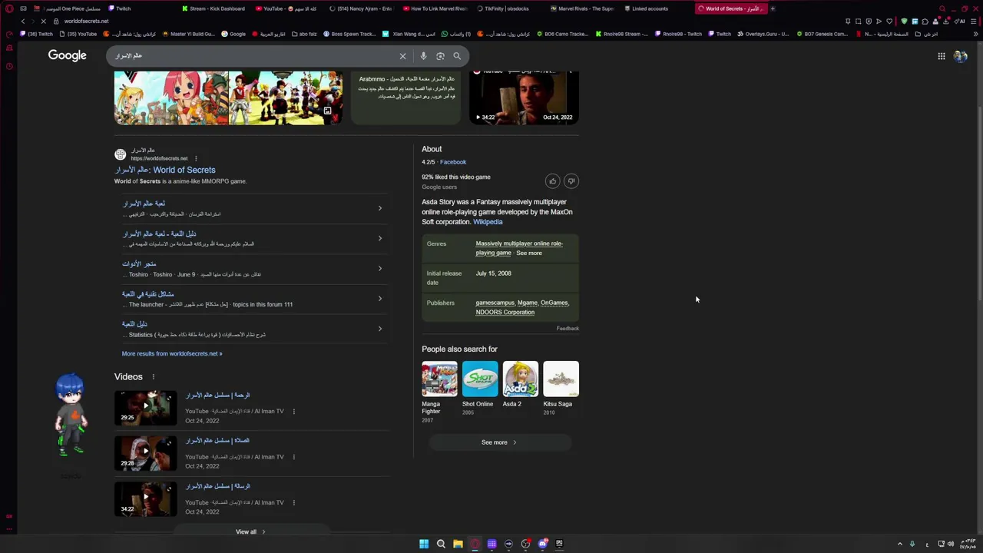983x553 pixels.
Task: Click the browser back arrow
Action: click(23, 21)
